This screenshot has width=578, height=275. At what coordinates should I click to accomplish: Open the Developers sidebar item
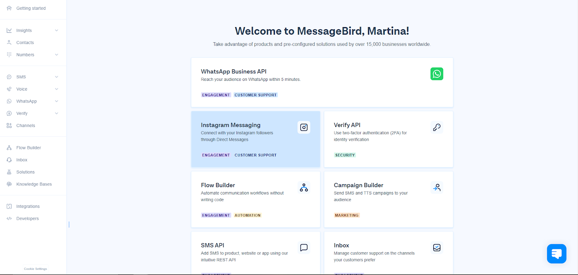(27, 218)
